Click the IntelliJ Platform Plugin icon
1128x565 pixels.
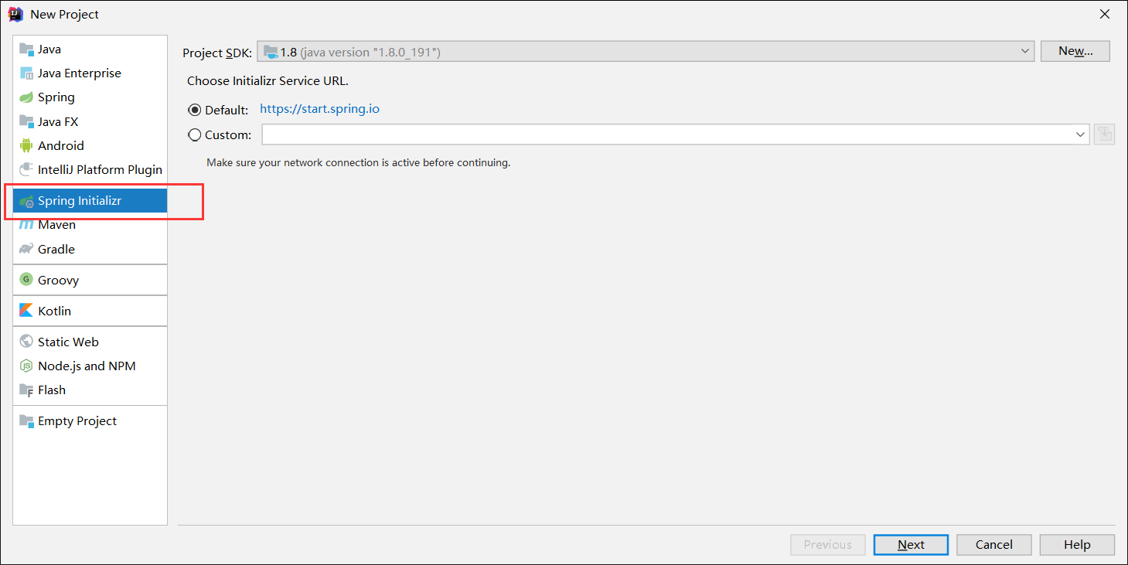tap(26, 169)
